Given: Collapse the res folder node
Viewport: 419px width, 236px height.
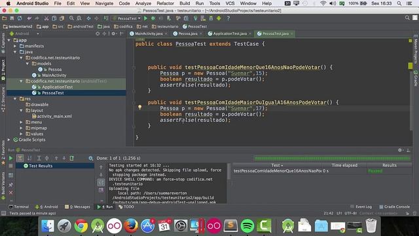Looking at the screenshot, I should pos(15,99).
